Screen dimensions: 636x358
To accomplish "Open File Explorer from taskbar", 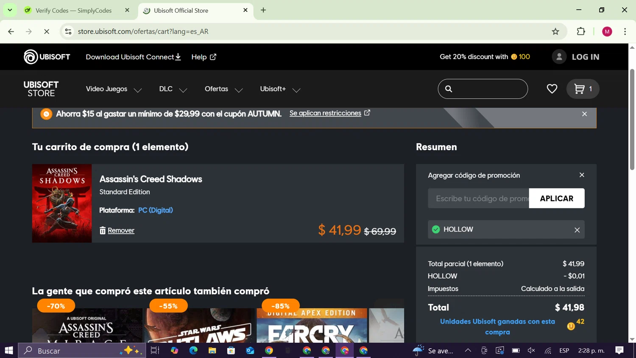I will pyautogui.click(x=212, y=350).
